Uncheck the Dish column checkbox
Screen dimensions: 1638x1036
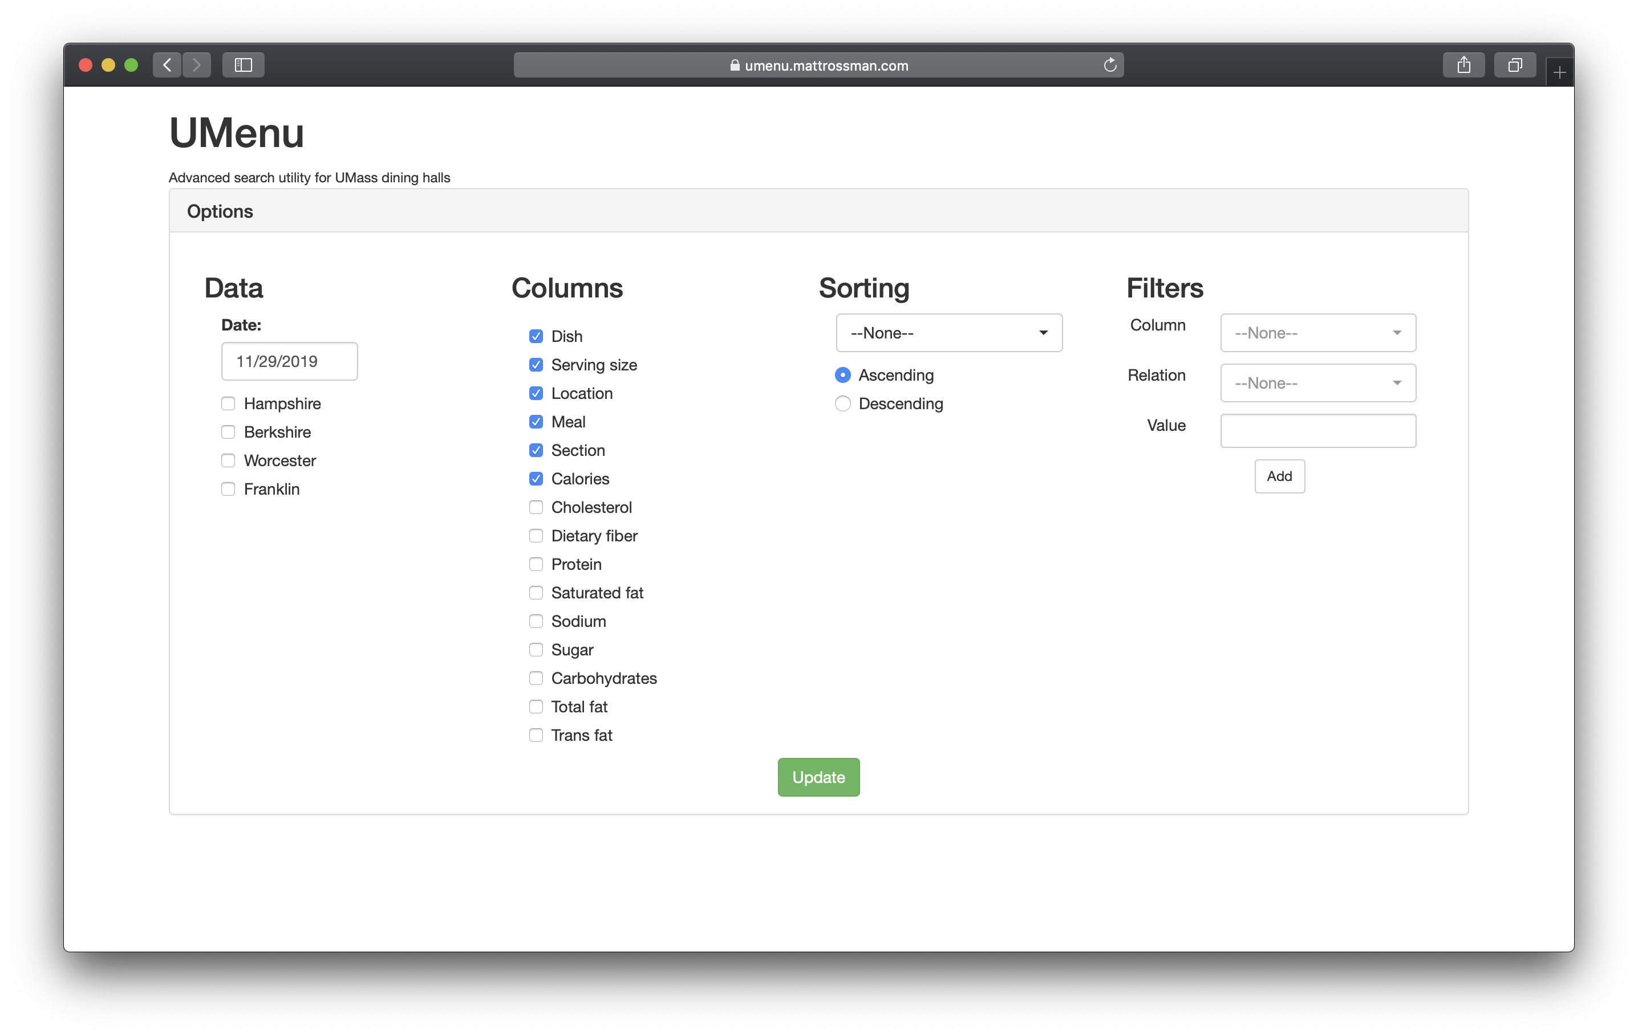tap(536, 336)
